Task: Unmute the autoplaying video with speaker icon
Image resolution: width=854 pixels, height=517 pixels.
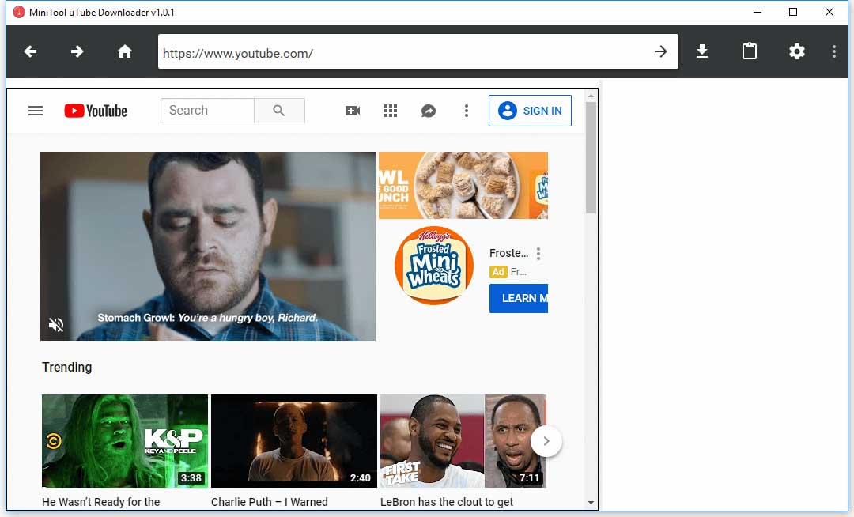Action: [x=55, y=324]
